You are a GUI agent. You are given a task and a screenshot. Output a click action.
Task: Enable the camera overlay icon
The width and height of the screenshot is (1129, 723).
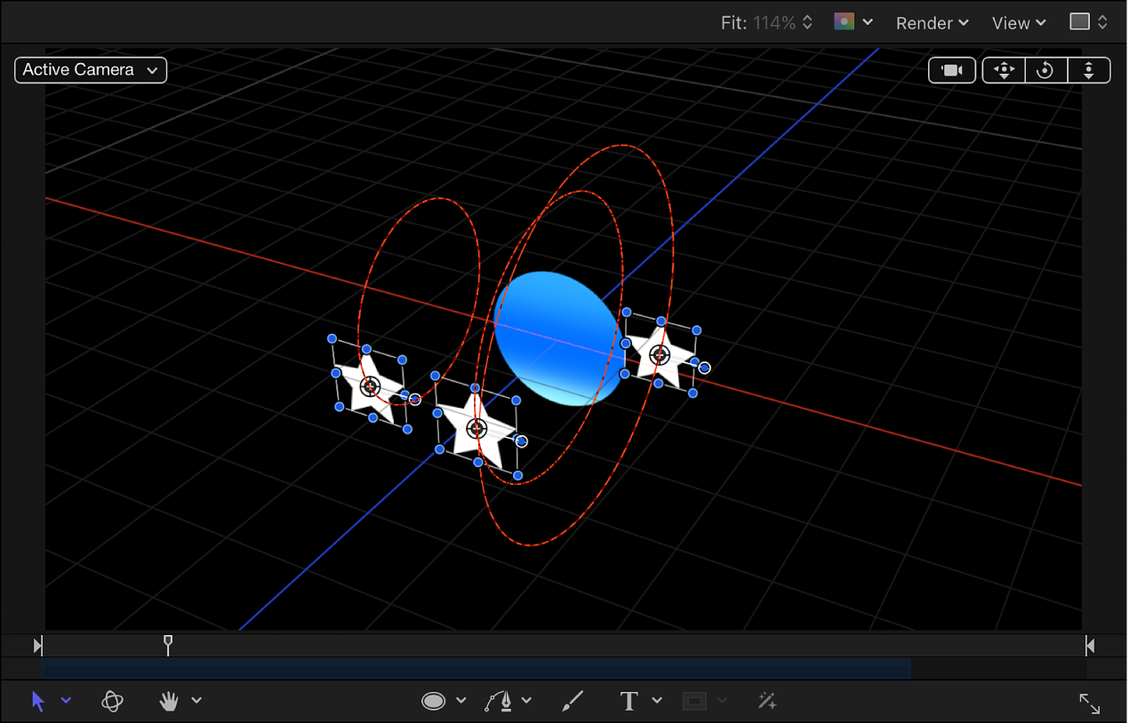(952, 70)
